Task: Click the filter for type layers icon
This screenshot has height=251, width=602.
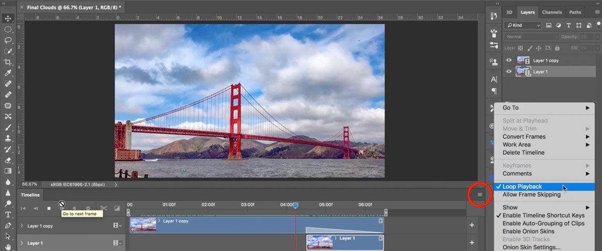Action: coord(569,25)
